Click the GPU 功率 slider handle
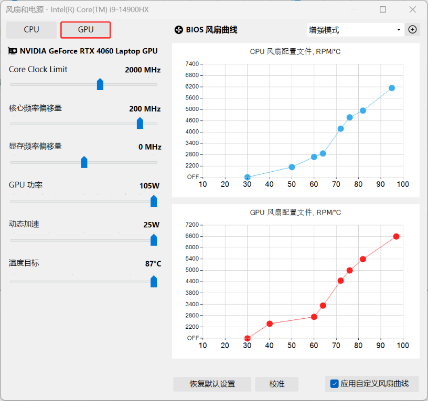The image size is (428, 401). click(154, 201)
